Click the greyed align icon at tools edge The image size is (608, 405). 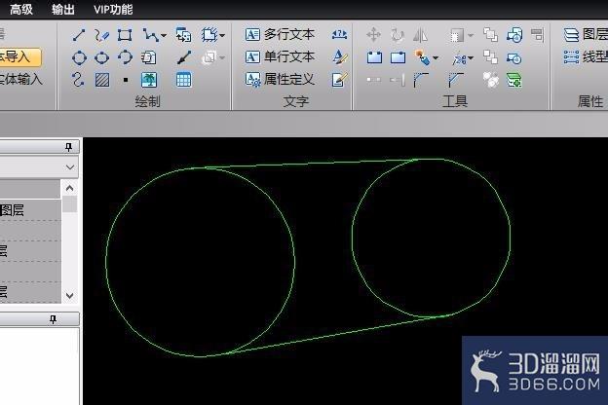pyautogui.click(x=537, y=34)
